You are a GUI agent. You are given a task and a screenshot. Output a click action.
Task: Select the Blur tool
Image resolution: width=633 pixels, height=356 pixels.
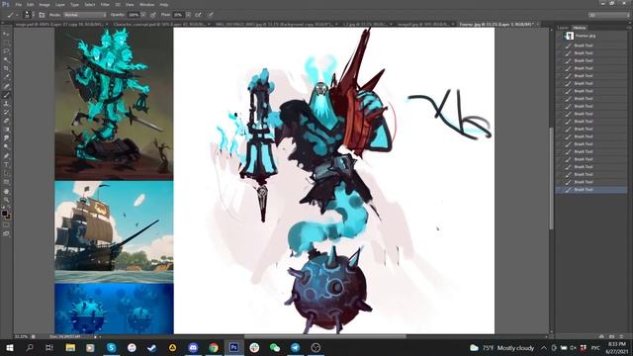coord(6,138)
